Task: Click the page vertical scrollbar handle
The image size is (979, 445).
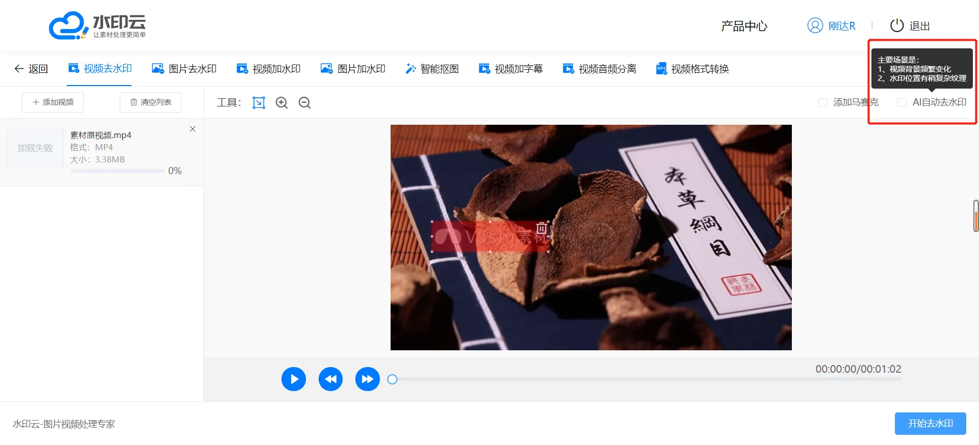Action: pos(976,216)
